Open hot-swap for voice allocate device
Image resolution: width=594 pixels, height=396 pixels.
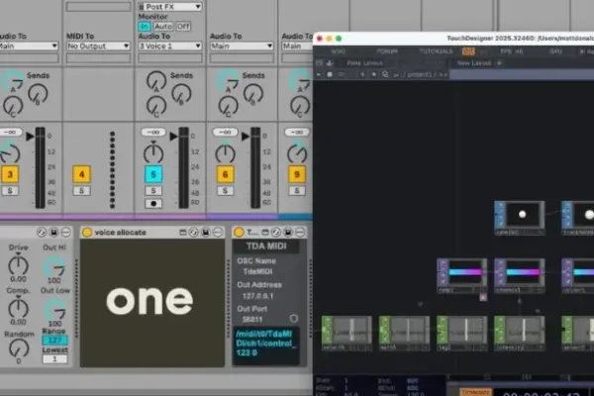pos(194,233)
